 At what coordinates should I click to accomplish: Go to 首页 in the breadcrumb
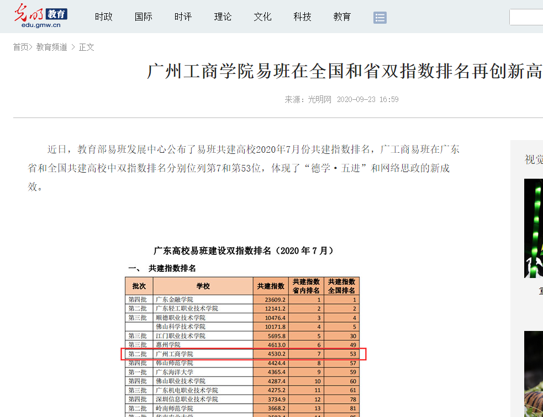point(20,47)
